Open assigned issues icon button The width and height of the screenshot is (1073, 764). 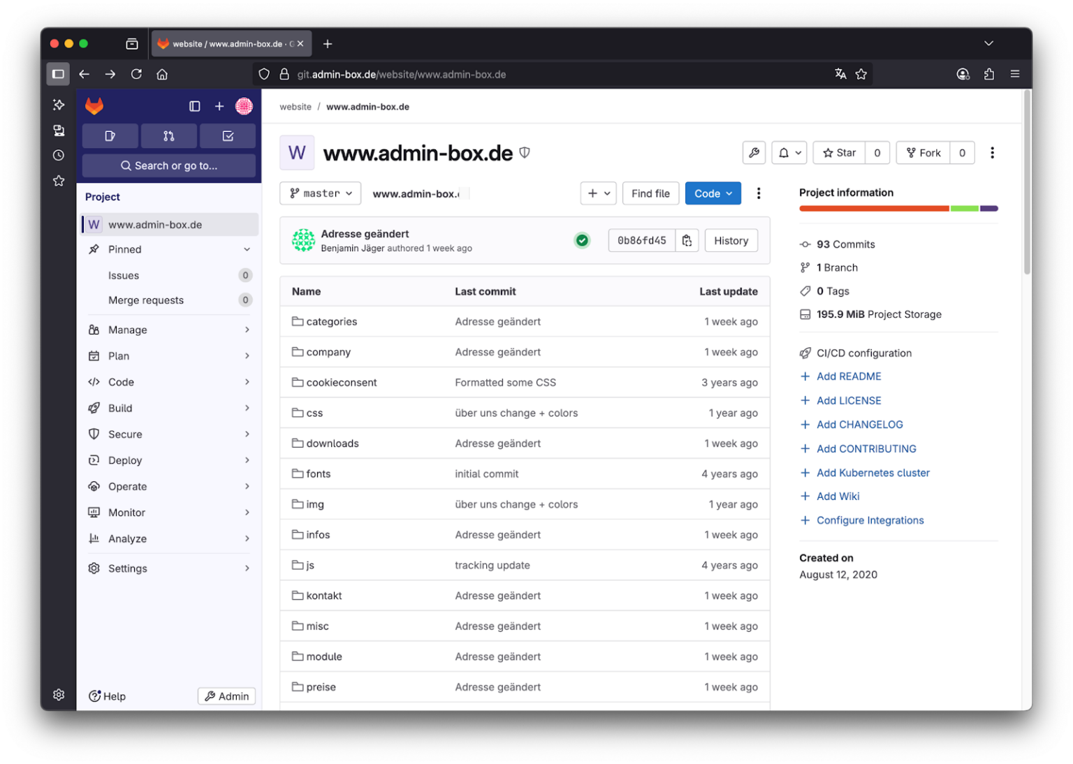[x=110, y=136]
